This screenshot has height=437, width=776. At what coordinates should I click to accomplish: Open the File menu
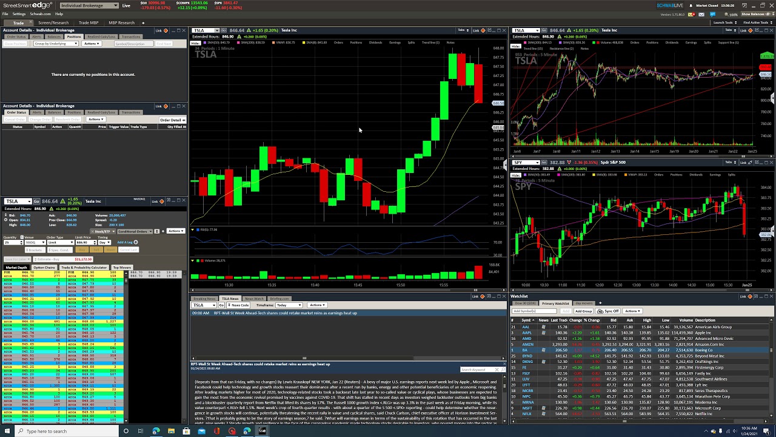click(x=5, y=14)
